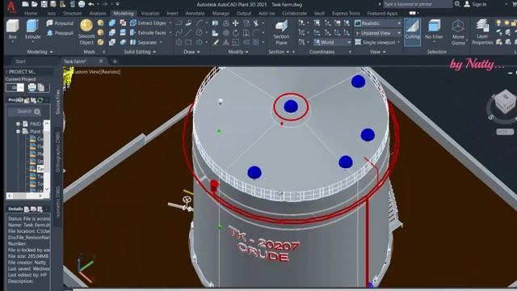The height and width of the screenshot is (291, 517).
Task: Click the Save icon in quick access toolbar
Action: 44,4
